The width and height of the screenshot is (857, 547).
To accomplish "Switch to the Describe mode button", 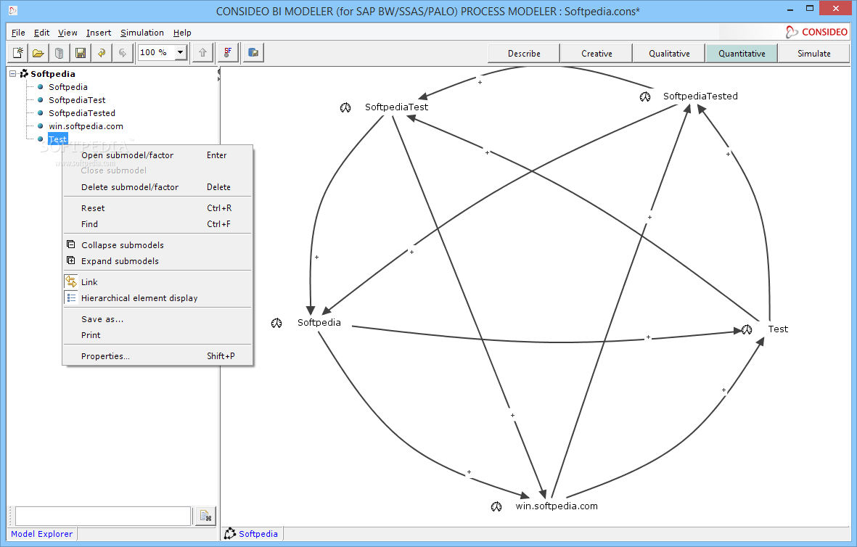I will click(524, 54).
